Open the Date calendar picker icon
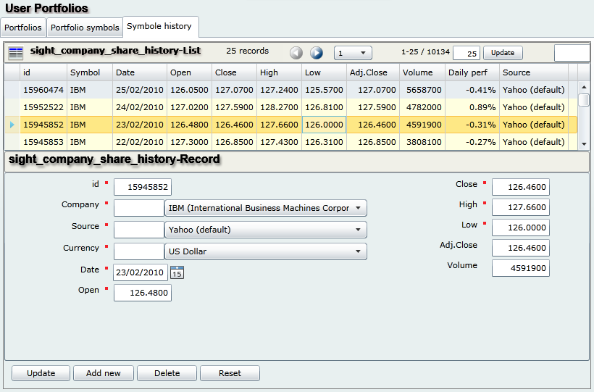 pyautogui.click(x=177, y=272)
